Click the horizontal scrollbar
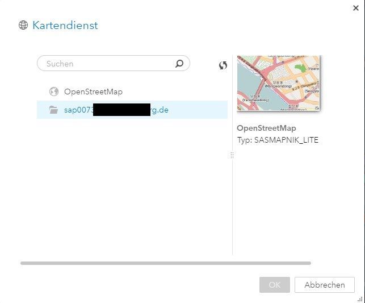Image resolution: width=365 pixels, height=303 pixels. click(x=166, y=263)
